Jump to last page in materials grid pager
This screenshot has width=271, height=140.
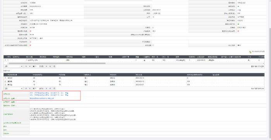(x=50, y=66)
